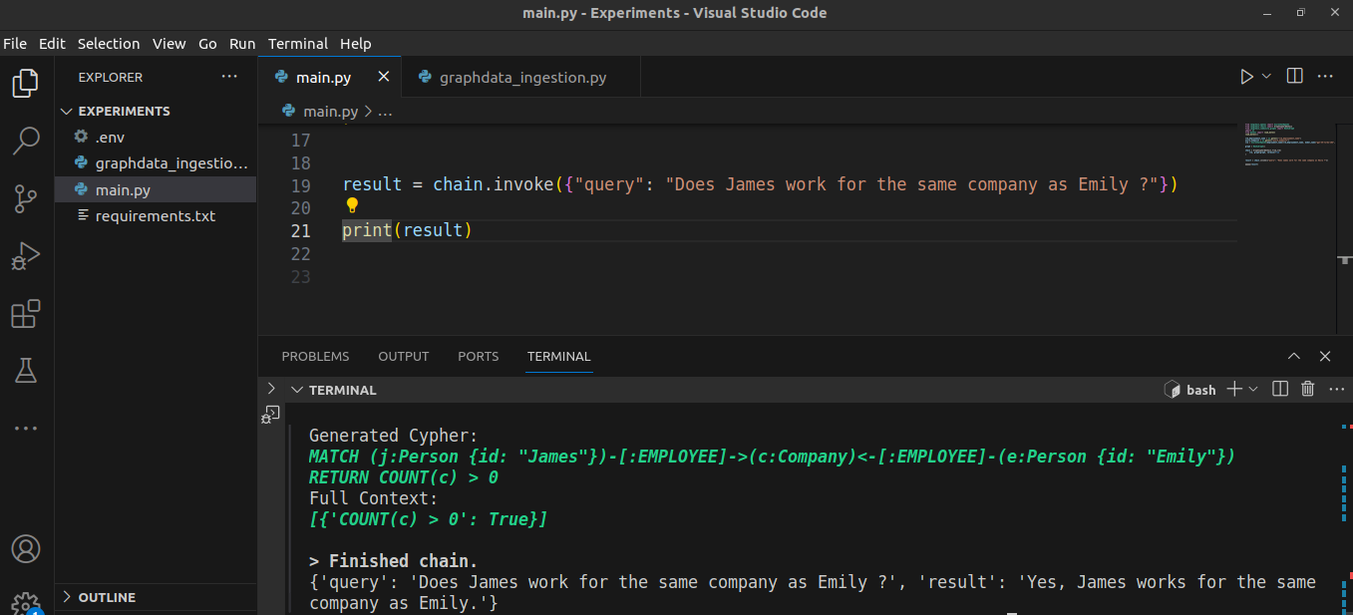
Task: Toggle the Explorer sidebar
Action: pos(25,83)
